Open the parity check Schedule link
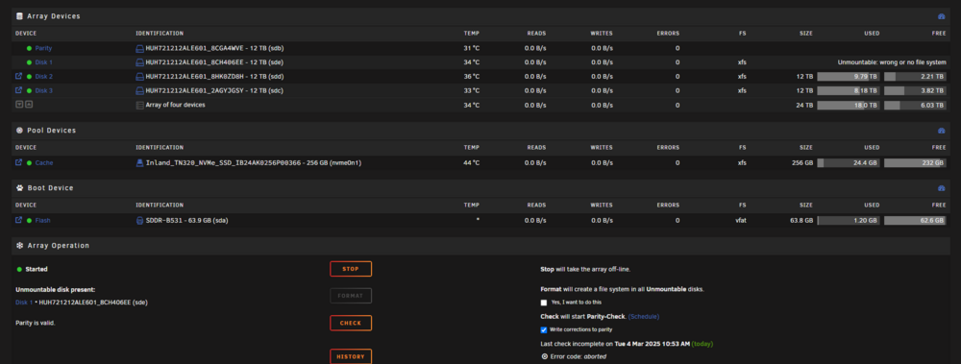Viewport: 961px width, 364px height. [x=644, y=317]
